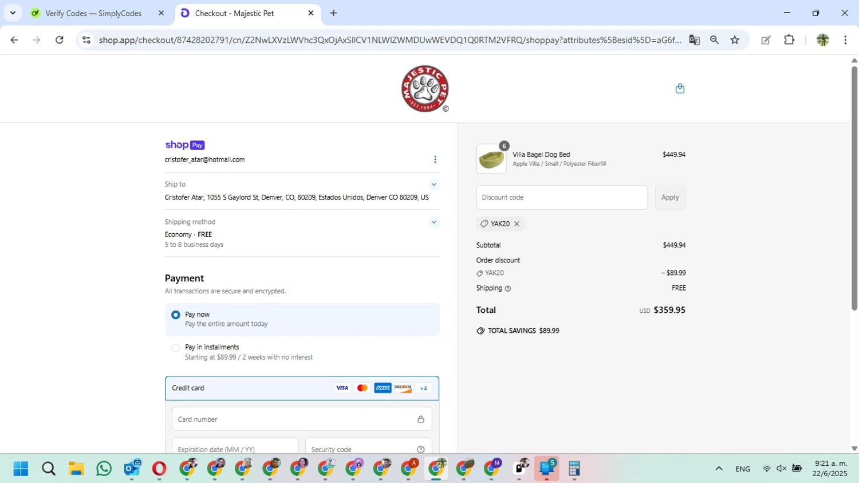Screen dimensions: 859x483
Task: Click the security code help icon
Action: click(421, 450)
